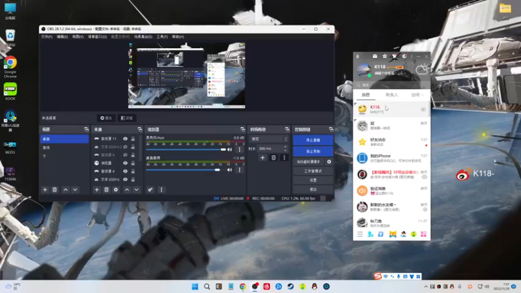Toggle lock on 游戏源 4 source
Image resolution: width=521 pixels, height=293 pixels.
[133, 171]
